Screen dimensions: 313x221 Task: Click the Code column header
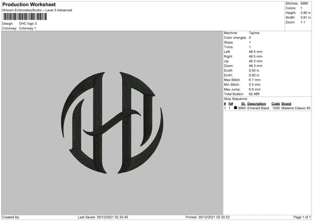click(x=275, y=104)
